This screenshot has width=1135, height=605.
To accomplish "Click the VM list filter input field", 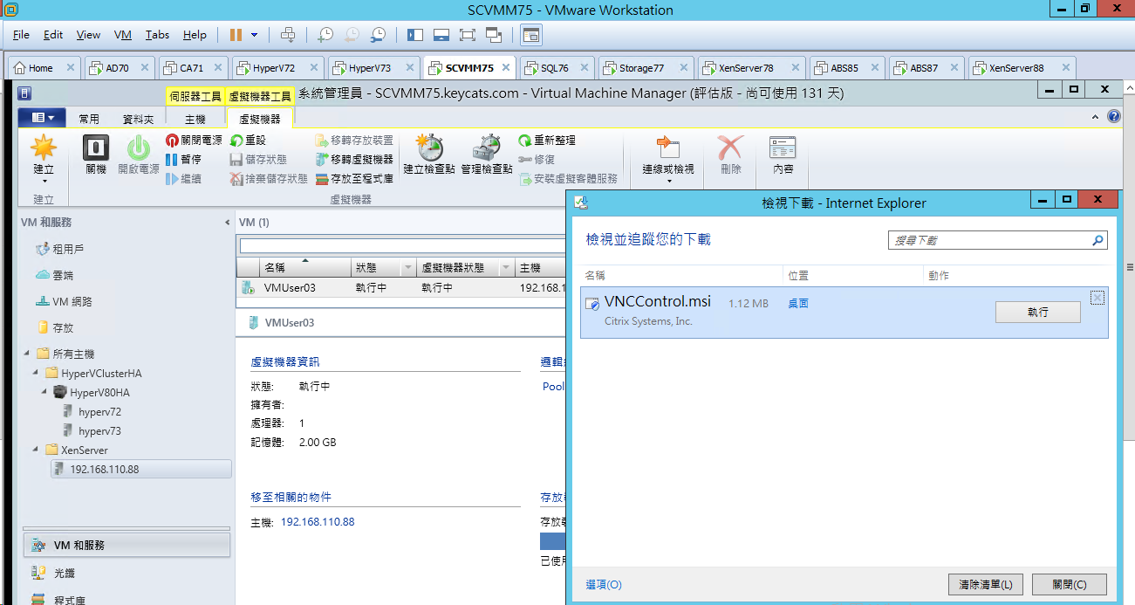I will (x=401, y=246).
